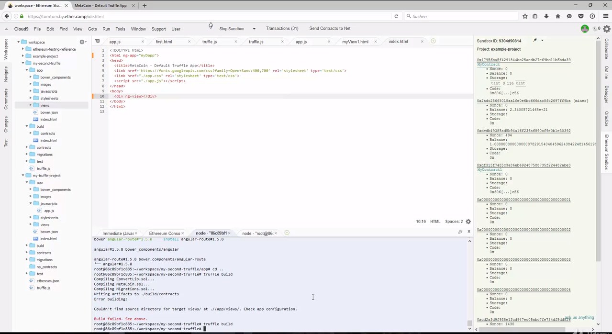Collapse the my-second-truffle folder
Image resolution: width=612 pixels, height=334 pixels.
pyautogui.click(x=23, y=63)
